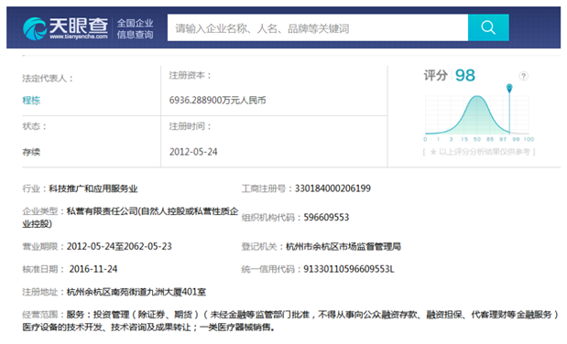Click the score value 98
The width and height of the screenshot is (567, 344).
pos(465,76)
